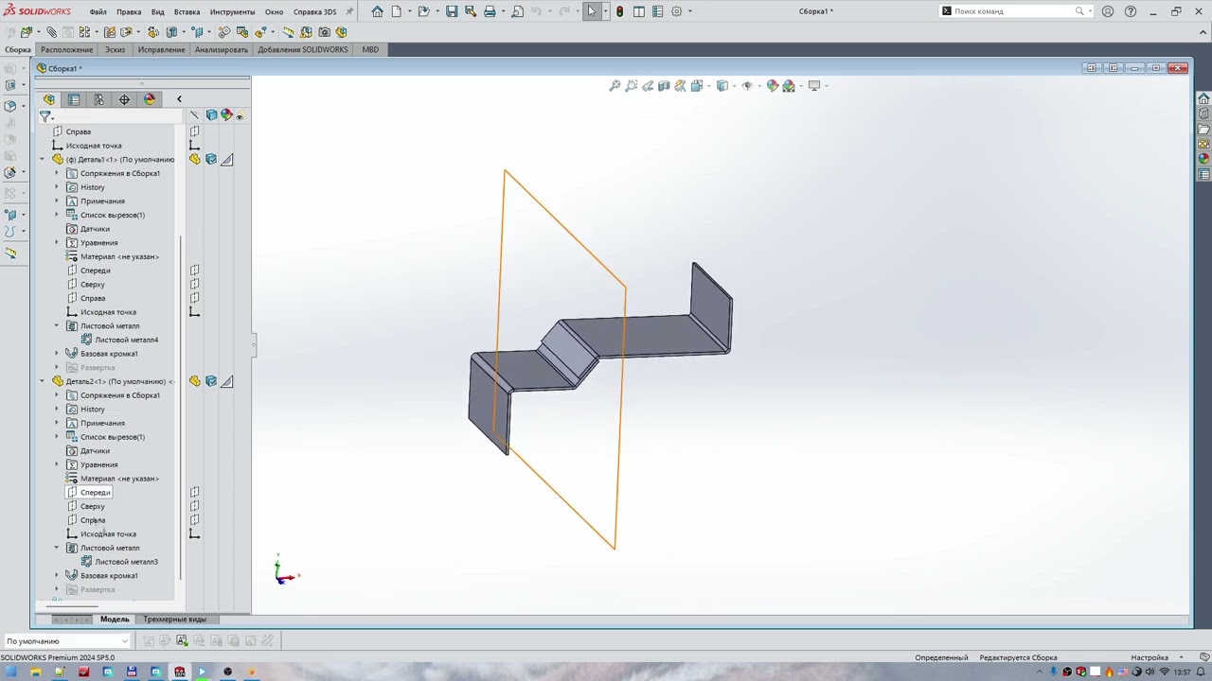Expand Сопряжения в Сборка1 under Деталь1
The image size is (1212, 681).
click(56, 173)
